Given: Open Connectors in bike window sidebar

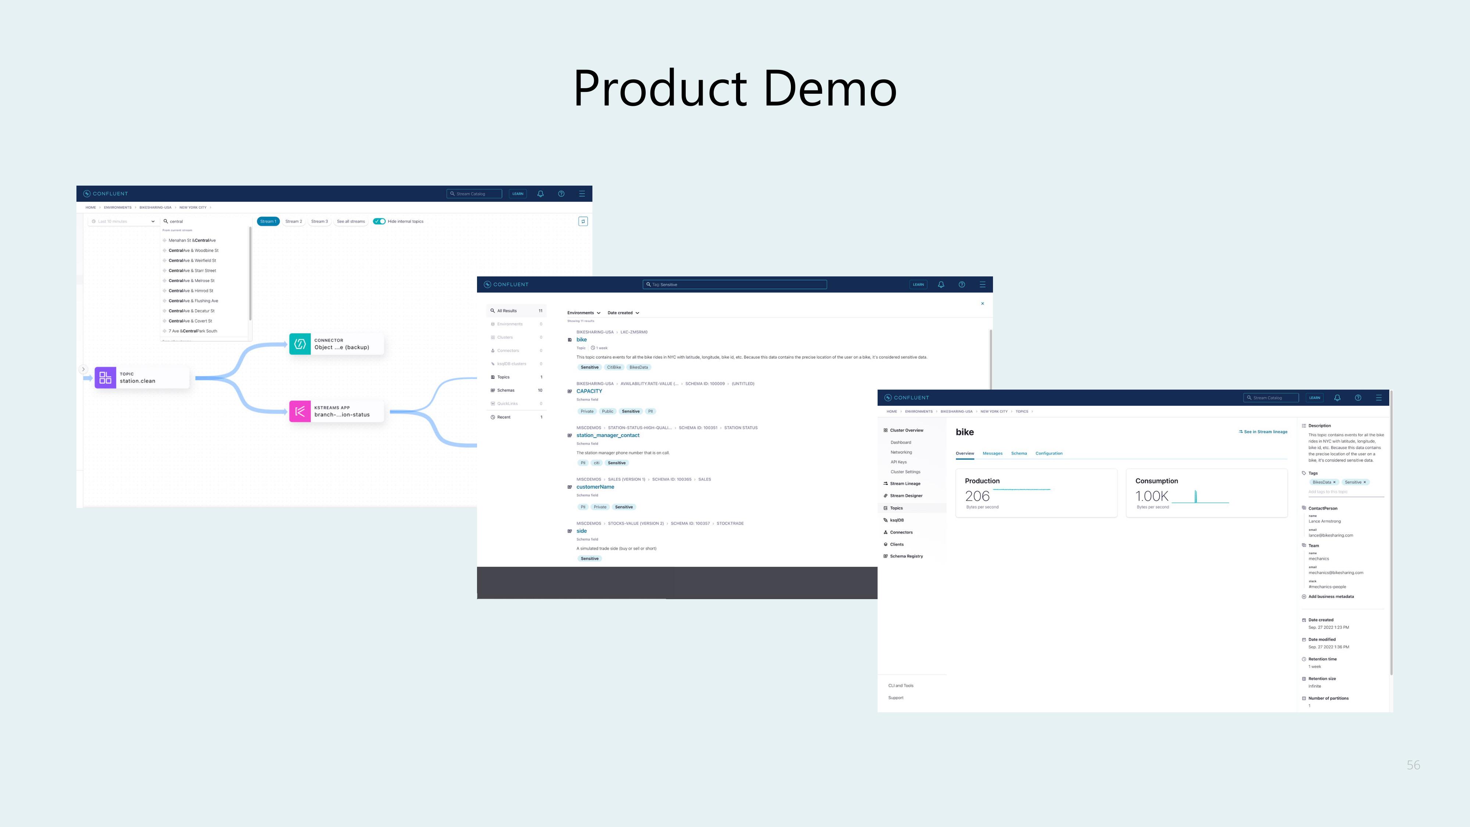Looking at the screenshot, I should click(901, 533).
